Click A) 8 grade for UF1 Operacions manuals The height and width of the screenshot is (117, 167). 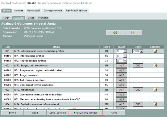(x=122, y=95)
